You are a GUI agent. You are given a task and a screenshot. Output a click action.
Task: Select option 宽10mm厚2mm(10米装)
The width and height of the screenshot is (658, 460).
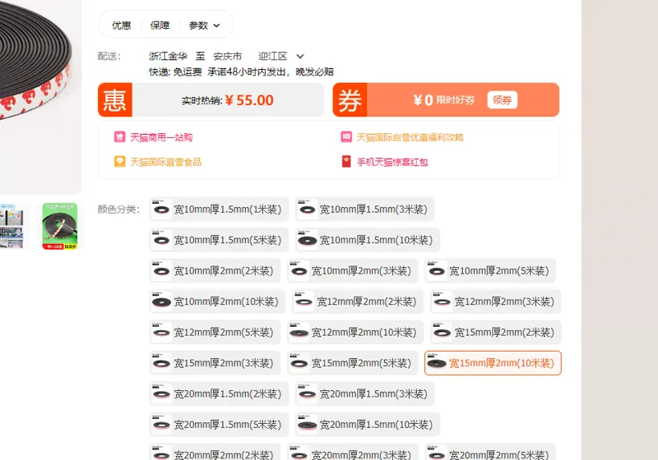217,301
